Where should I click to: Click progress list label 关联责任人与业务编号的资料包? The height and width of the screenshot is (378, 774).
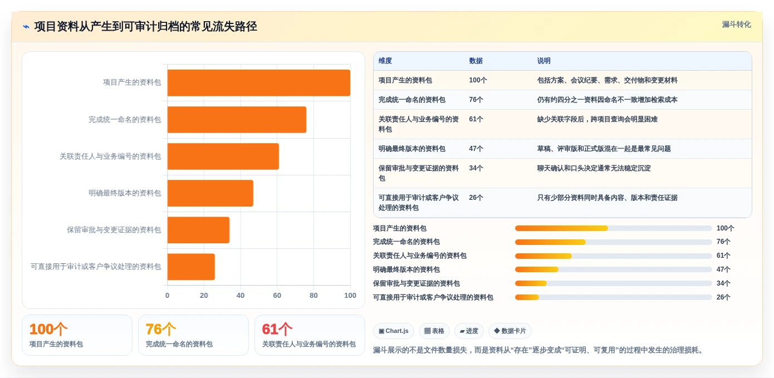(x=420, y=256)
